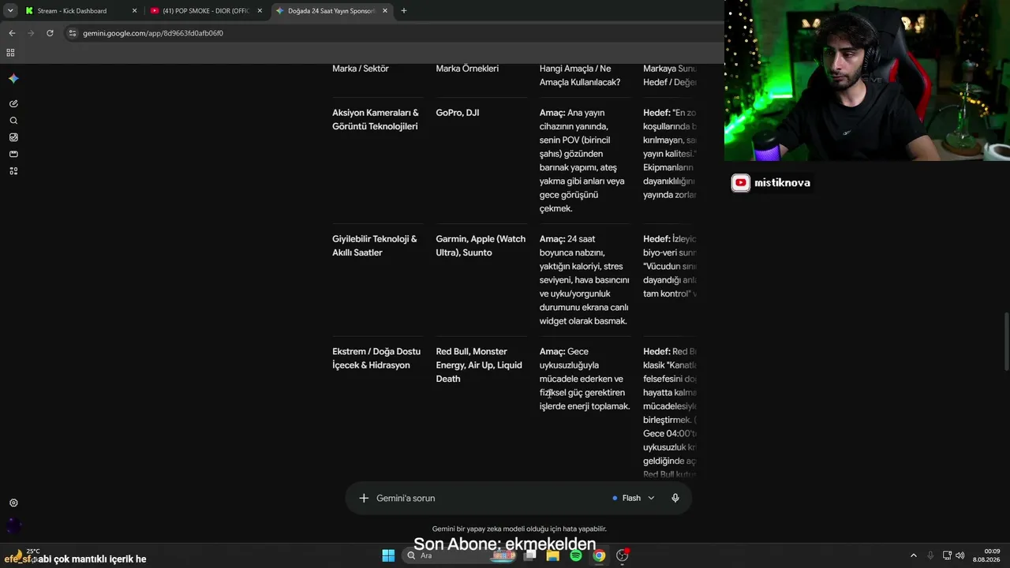Click the microphone icon in system tray
This screenshot has width=1010, height=568.
(930, 555)
